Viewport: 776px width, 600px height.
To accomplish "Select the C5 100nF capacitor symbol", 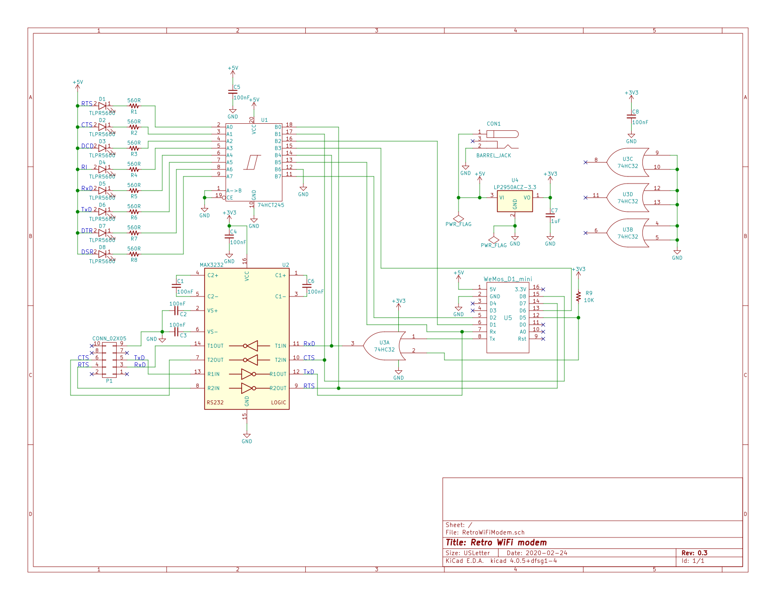I will point(233,92).
